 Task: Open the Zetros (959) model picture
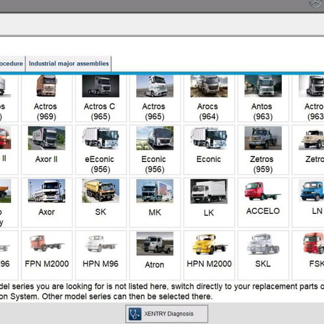[263, 138]
